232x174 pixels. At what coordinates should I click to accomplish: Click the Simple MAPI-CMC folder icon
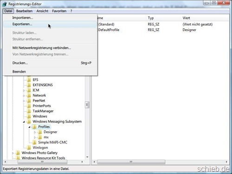(x=34, y=142)
